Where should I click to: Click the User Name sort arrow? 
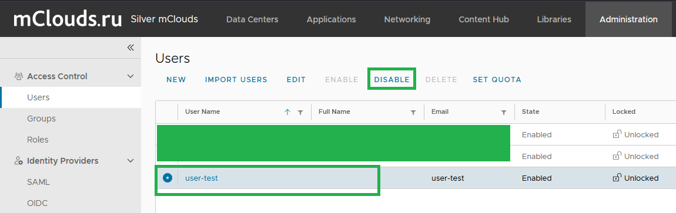click(x=287, y=112)
